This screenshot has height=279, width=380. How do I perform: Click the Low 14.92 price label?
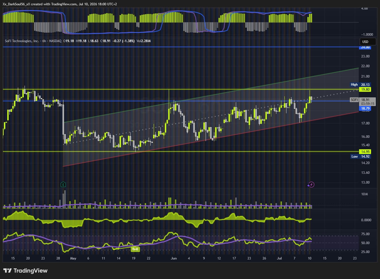[360, 157]
